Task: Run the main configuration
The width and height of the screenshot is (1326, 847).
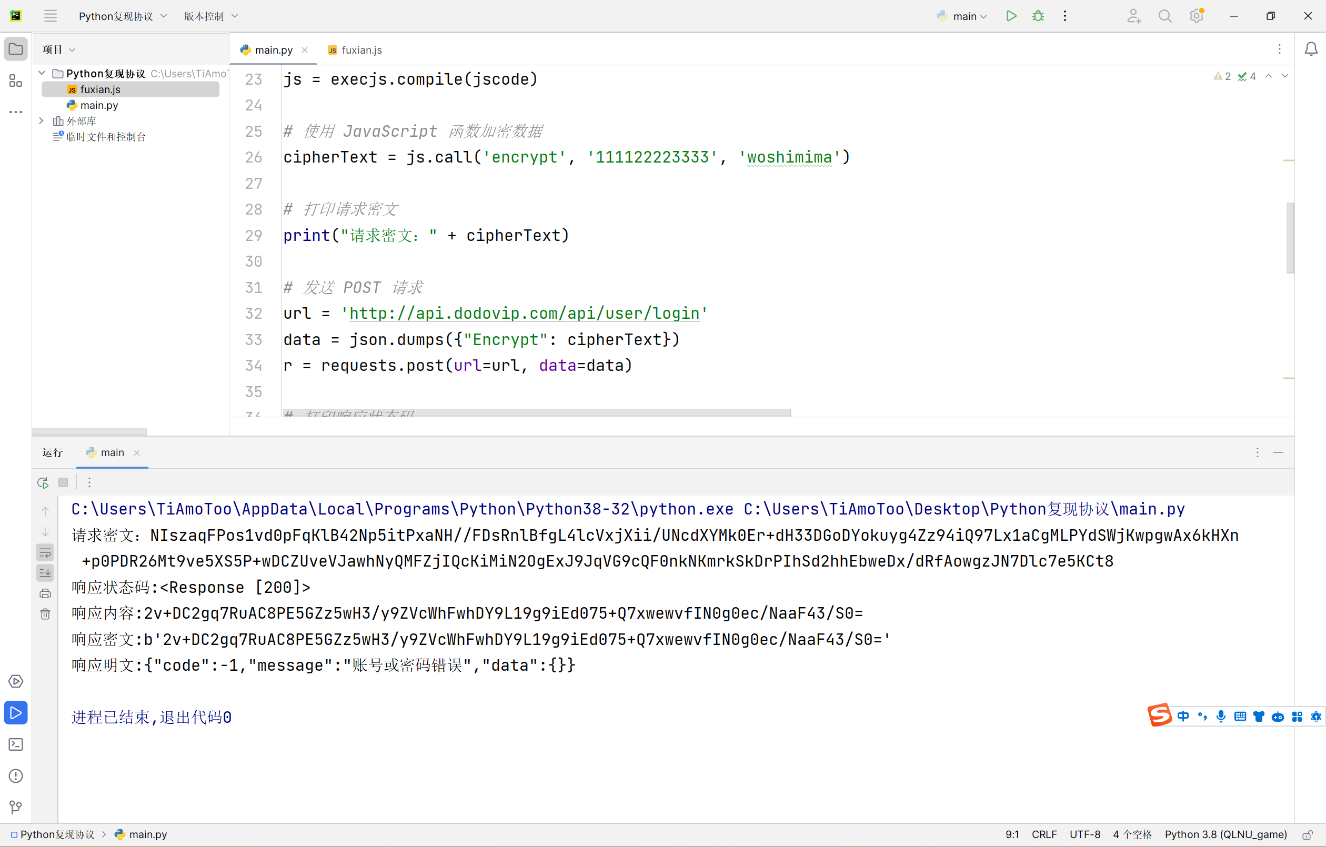Action: tap(1011, 16)
